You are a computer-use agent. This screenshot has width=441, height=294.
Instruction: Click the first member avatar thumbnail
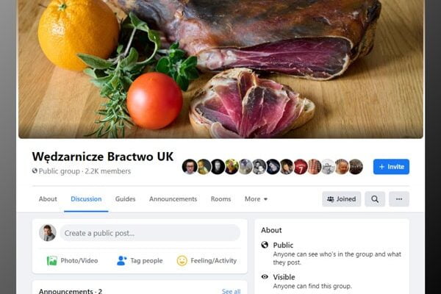pyautogui.click(x=190, y=167)
